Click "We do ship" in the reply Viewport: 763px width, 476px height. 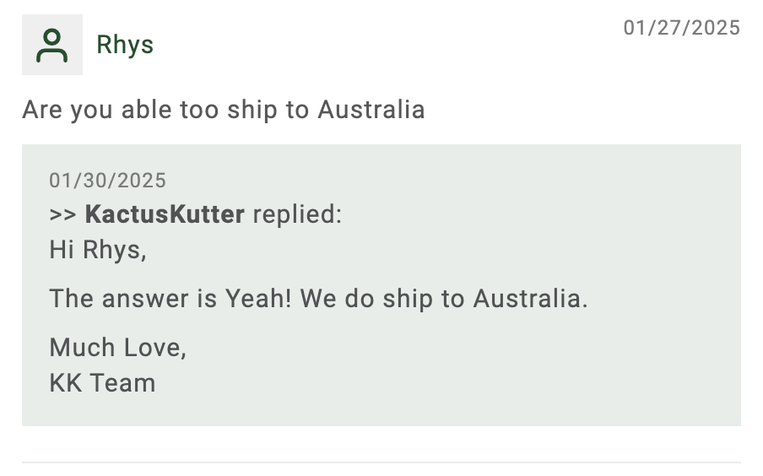click(366, 299)
